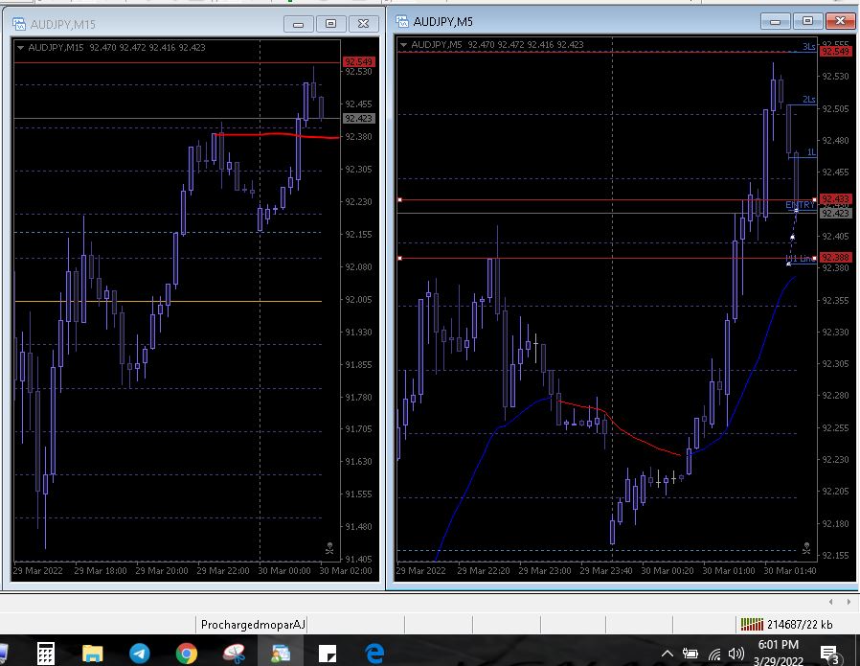Image resolution: width=860 pixels, height=666 pixels.
Task: Click the 30 Mar 00:00 time label in M15 chart
Action: click(x=284, y=570)
